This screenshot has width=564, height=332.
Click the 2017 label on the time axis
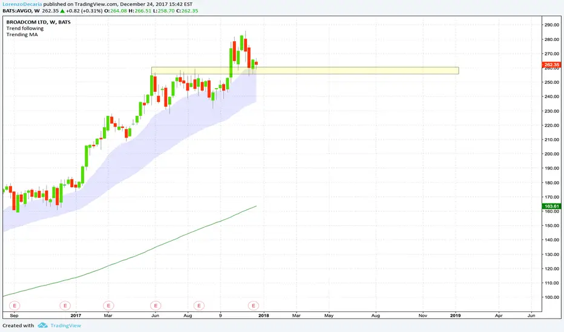tap(76, 316)
